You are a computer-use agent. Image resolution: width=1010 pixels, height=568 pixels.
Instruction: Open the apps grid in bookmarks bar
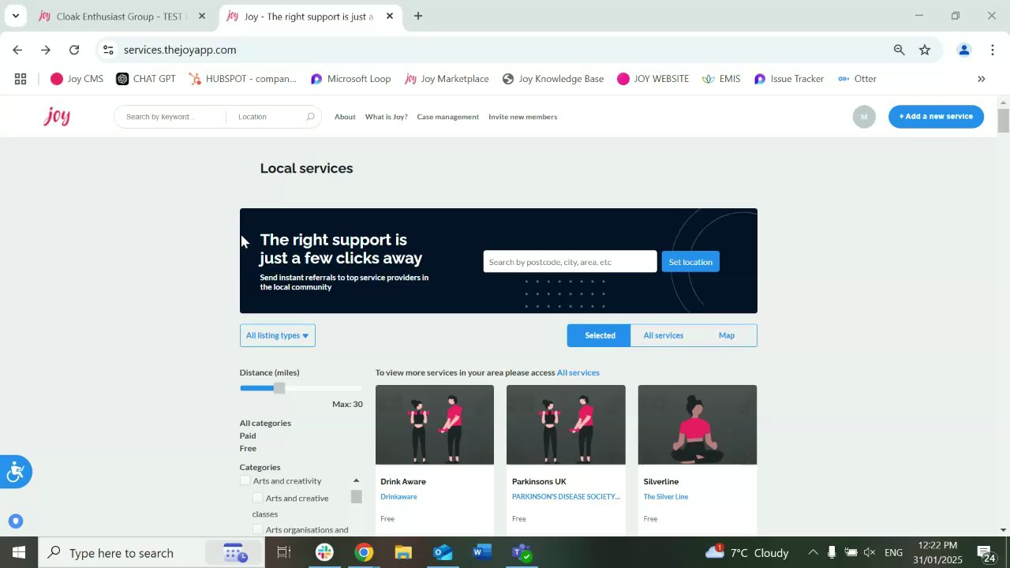tap(21, 79)
